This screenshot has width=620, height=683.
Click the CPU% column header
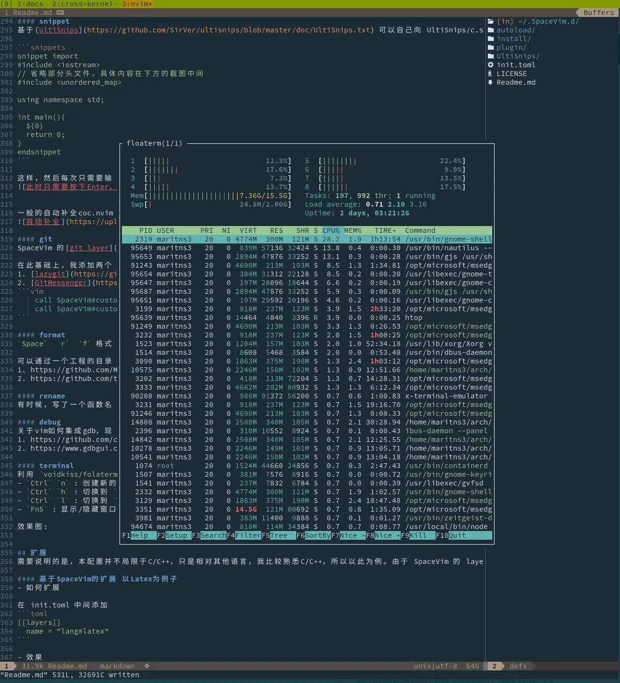[331, 230]
